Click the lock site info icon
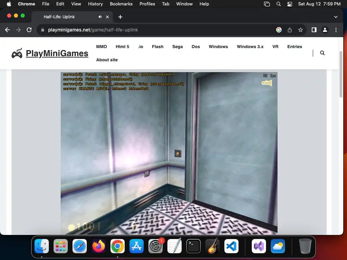 coord(43,30)
